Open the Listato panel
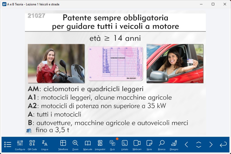This screenshot has width=231, height=154. [x=125, y=145]
